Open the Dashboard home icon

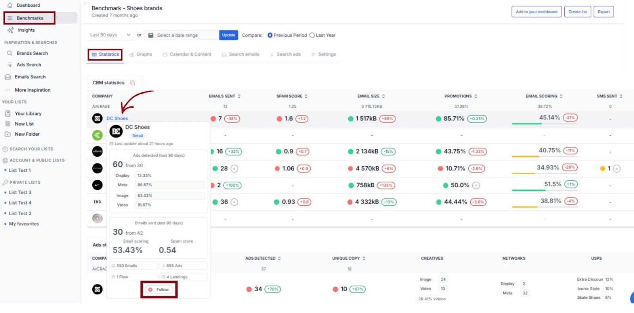pos(10,6)
